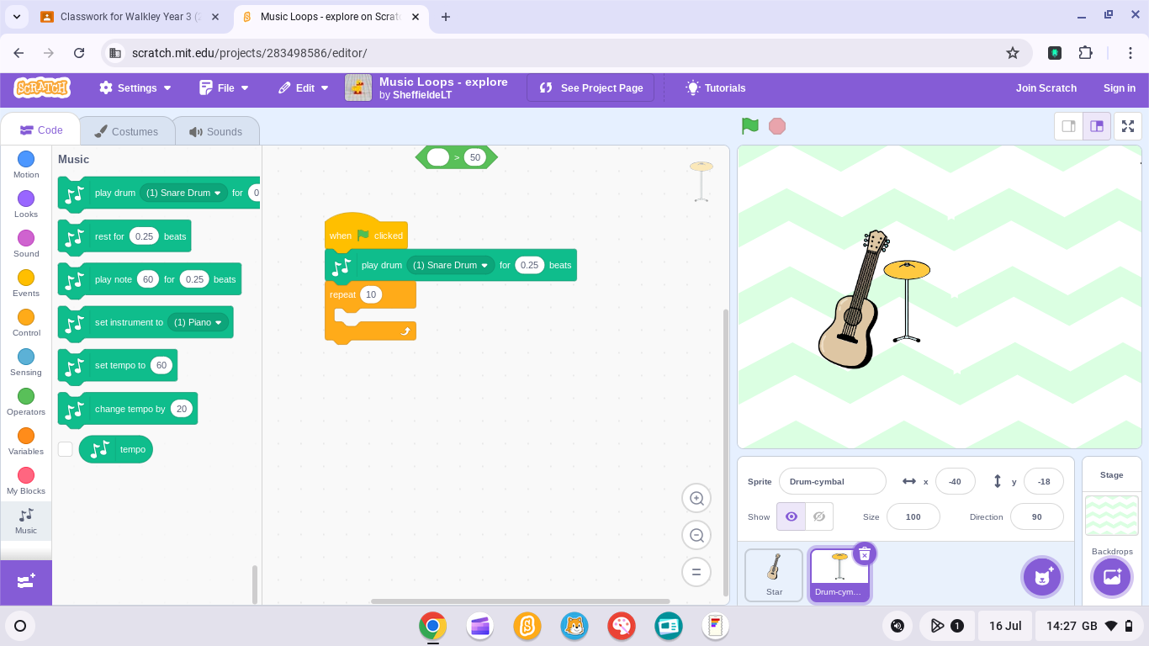Image resolution: width=1149 pixels, height=646 pixels.
Task: Bookmark this page with the star icon
Action: pos(1013,53)
